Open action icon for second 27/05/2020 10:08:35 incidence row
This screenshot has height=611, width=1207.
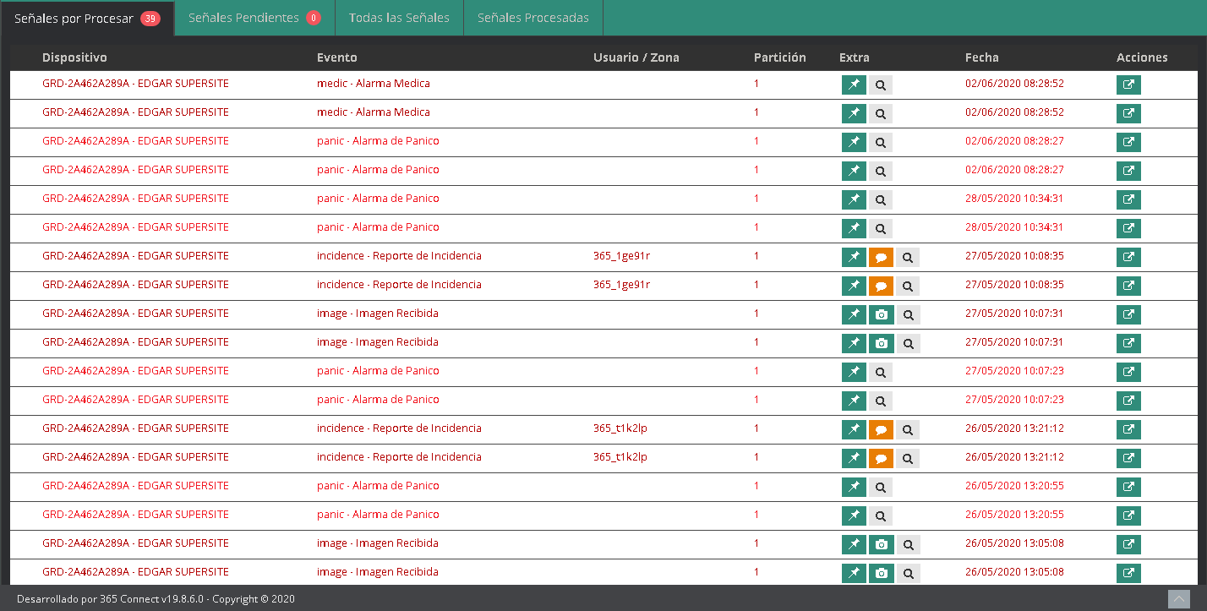tap(1128, 286)
